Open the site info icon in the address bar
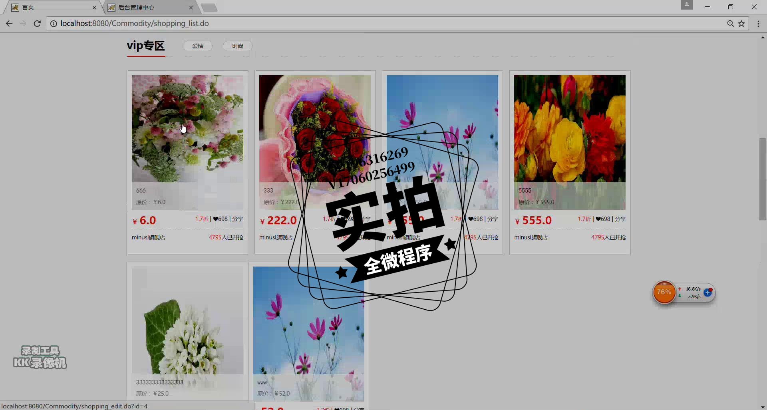 (54, 24)
